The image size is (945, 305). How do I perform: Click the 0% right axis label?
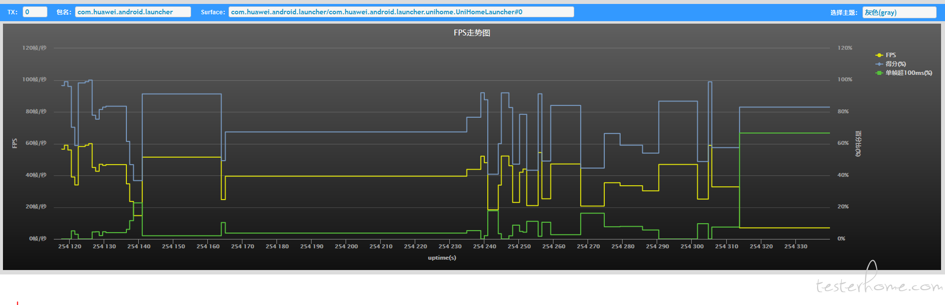point(841,238)
